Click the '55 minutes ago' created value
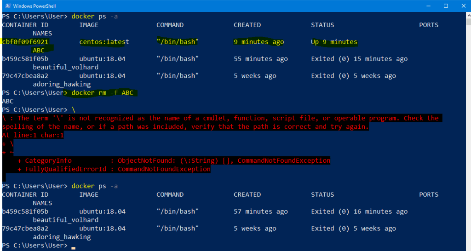The height and width of the screenshot is (251, 471). pyautogui.click(x=260, y=59)
